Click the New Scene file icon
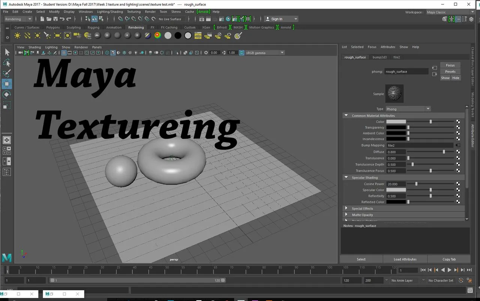480x301 pixels. 42,19
